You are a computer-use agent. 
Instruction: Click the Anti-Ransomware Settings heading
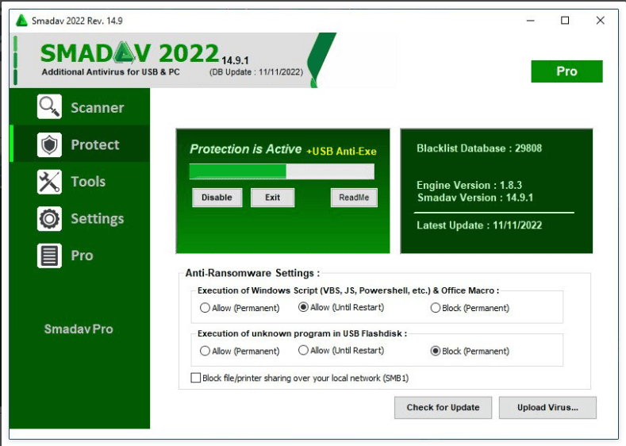tap(252, 273)
